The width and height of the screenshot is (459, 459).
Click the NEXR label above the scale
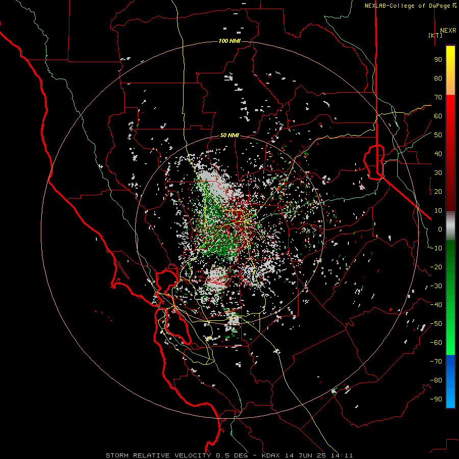448,31
